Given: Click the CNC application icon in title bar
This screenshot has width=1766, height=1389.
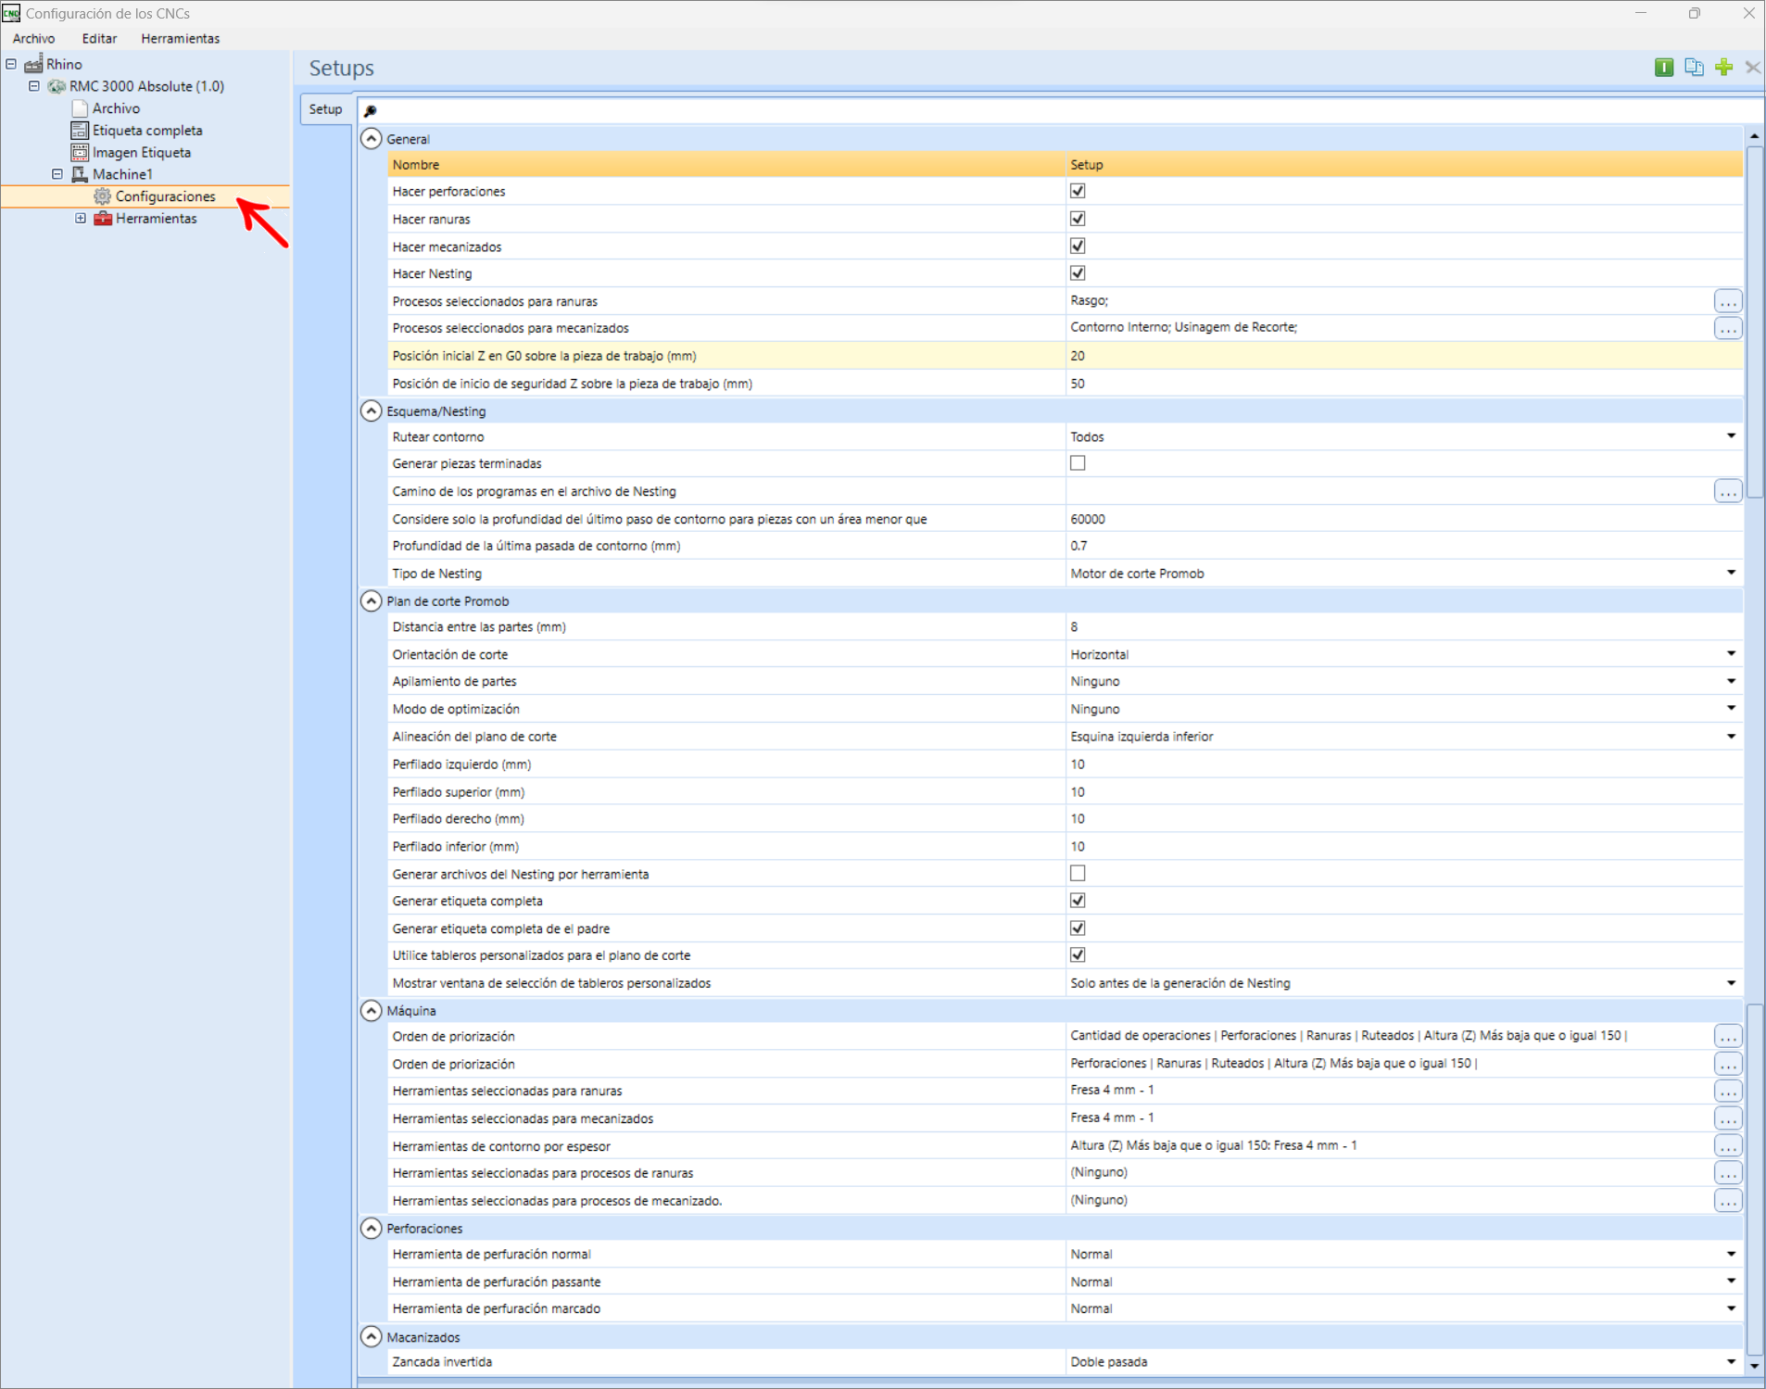Looking at the screenshot, I should point(11,13).
